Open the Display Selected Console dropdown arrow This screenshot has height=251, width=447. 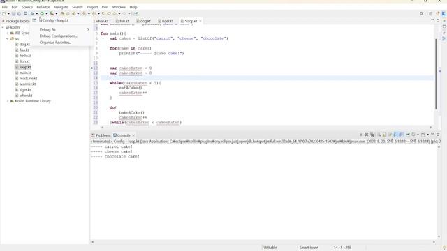(418, 135)
